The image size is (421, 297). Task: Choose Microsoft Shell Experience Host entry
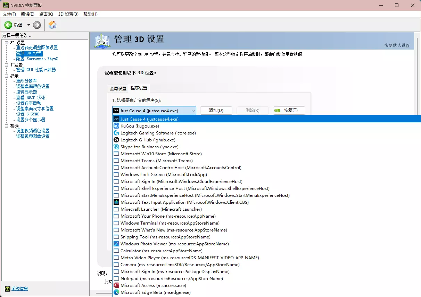pyautogui.click(x=267, y=188)
